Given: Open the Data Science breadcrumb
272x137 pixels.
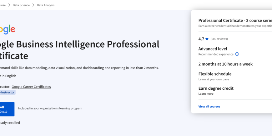Looking at the screenshot, I should click(21, 5).
